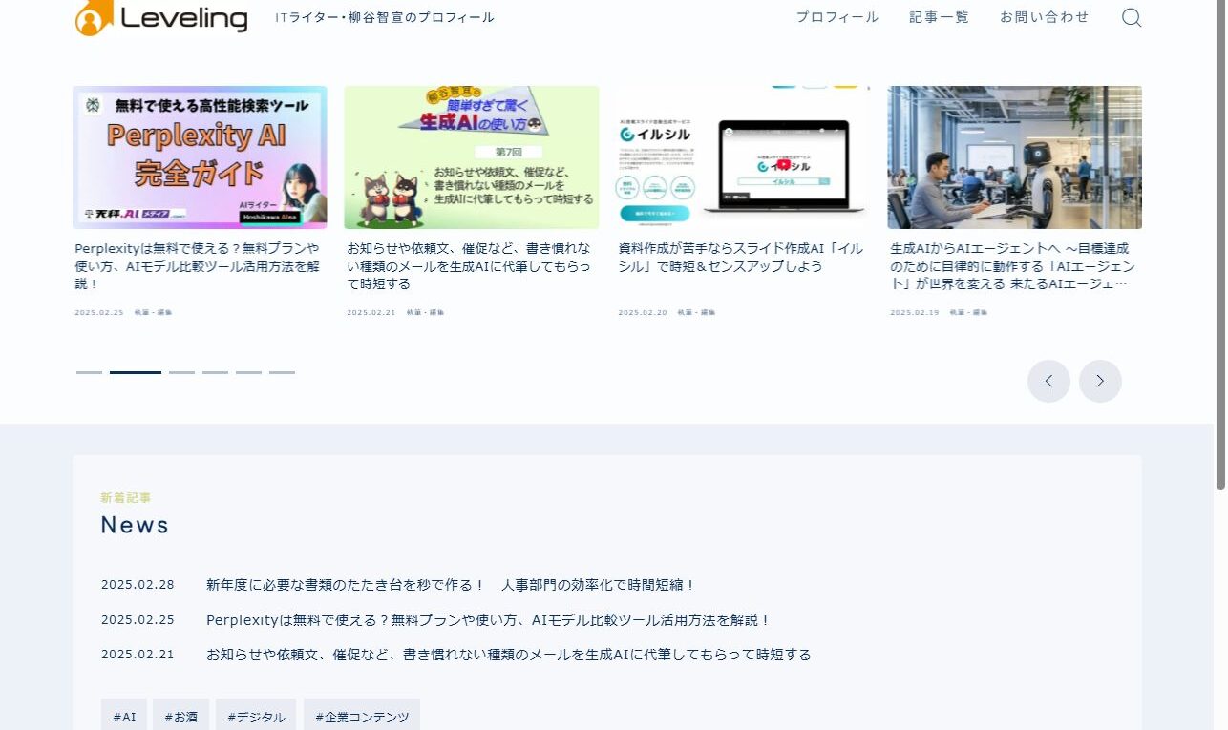Open the 生成AIの使い方 第7回 thumbnail
This screenshot has width=1228, height=730.
click(x=472, y=157)
